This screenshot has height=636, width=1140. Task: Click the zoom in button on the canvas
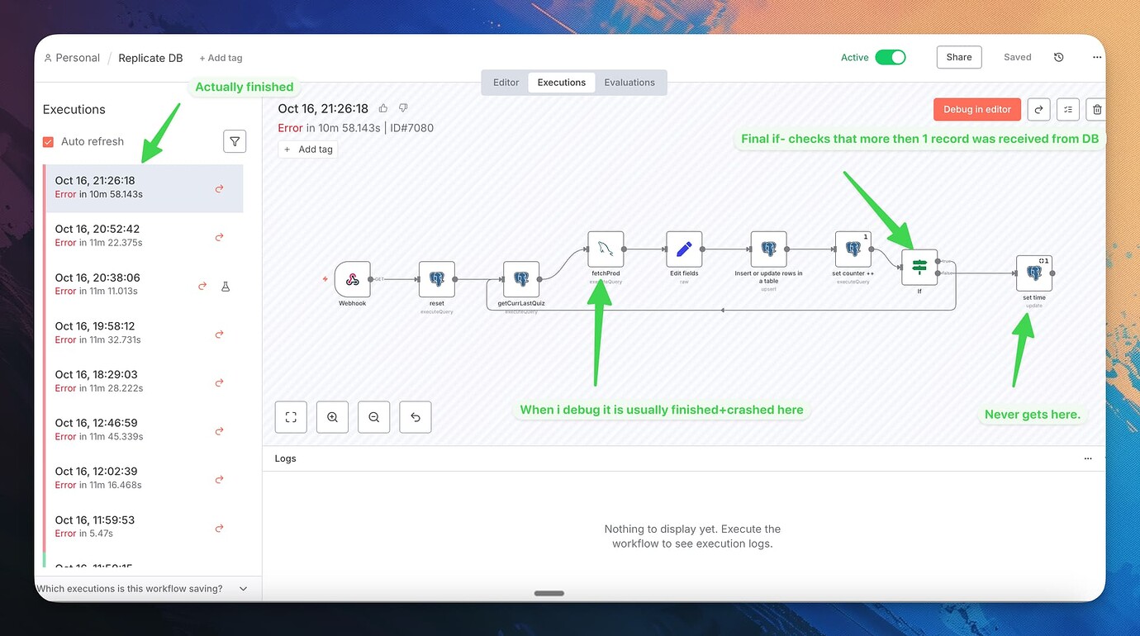tap(332, 417)
